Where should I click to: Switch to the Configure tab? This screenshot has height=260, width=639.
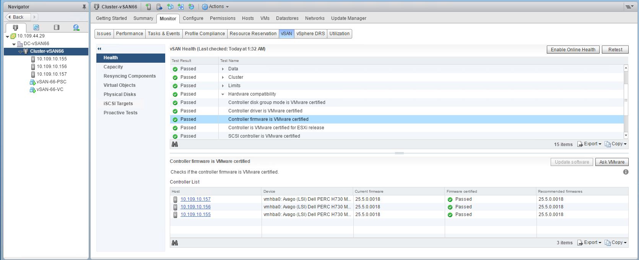193,18
